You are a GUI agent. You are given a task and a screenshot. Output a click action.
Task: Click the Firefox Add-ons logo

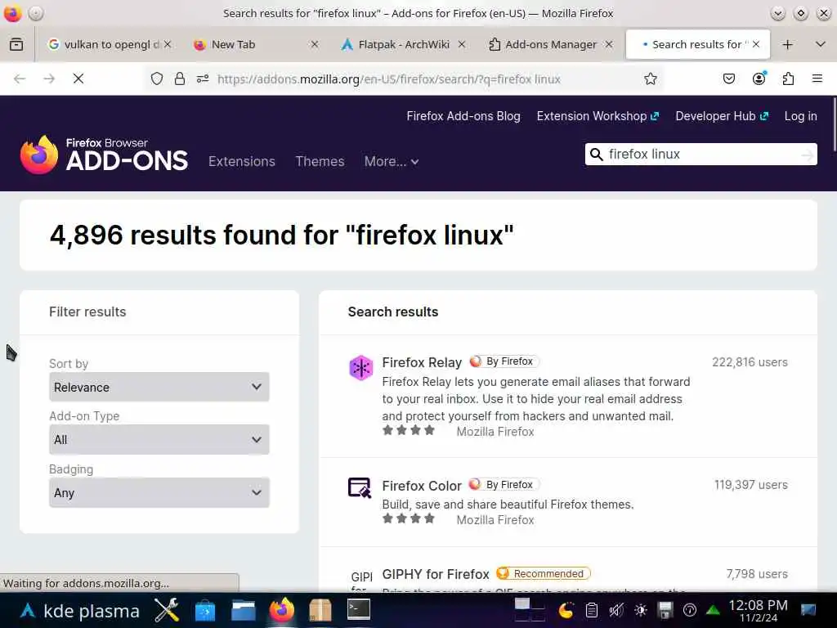click(104, 155)
